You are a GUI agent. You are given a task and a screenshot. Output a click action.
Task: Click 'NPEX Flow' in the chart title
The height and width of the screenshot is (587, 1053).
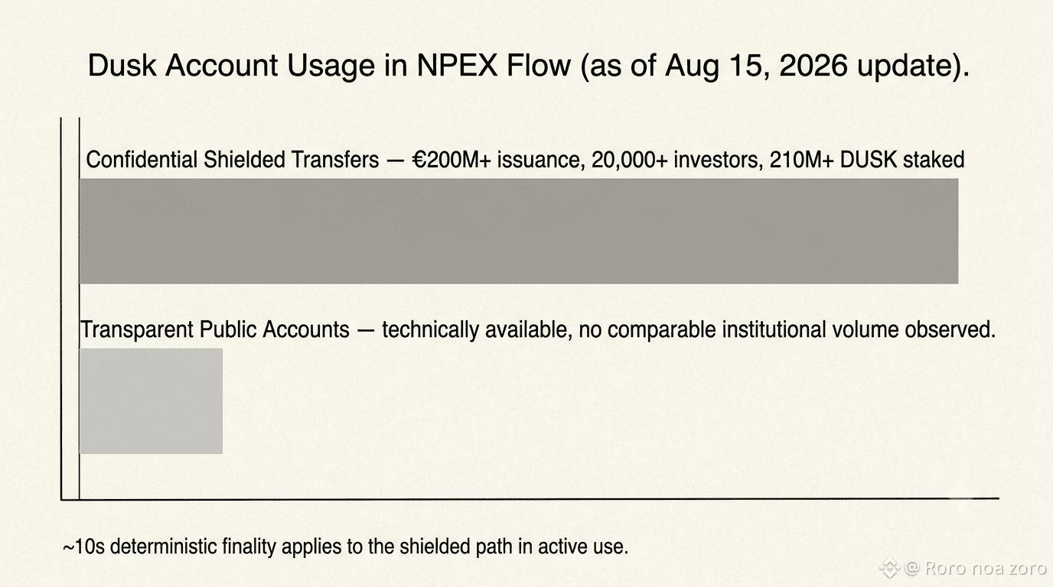coord(494,66)
